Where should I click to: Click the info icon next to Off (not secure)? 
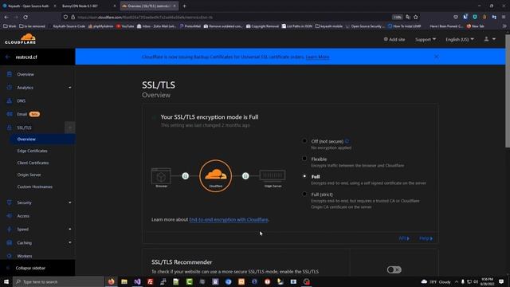(x=347, y=141)
